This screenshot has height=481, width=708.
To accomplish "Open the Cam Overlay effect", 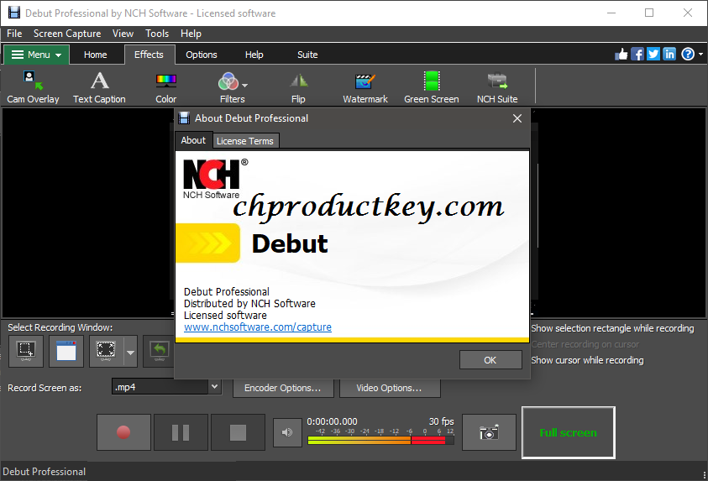I will coord(33,87).
